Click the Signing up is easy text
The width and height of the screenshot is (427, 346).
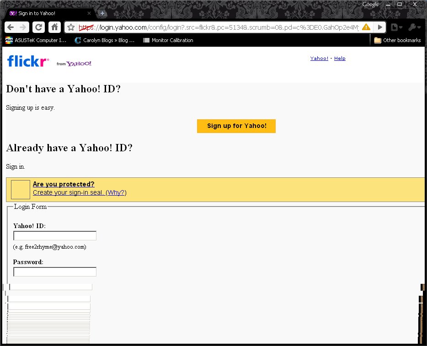point(30,107)
